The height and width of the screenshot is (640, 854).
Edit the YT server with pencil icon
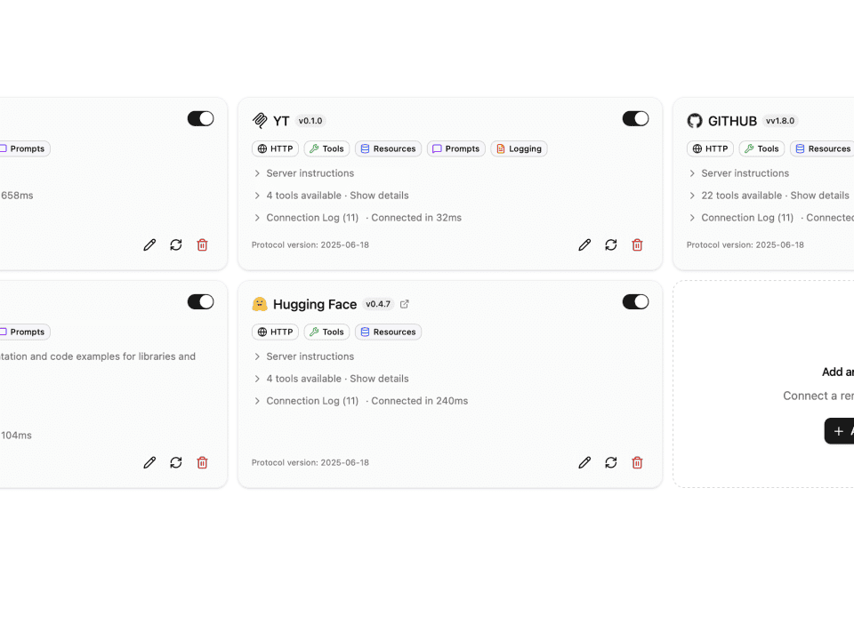point(584,245)
